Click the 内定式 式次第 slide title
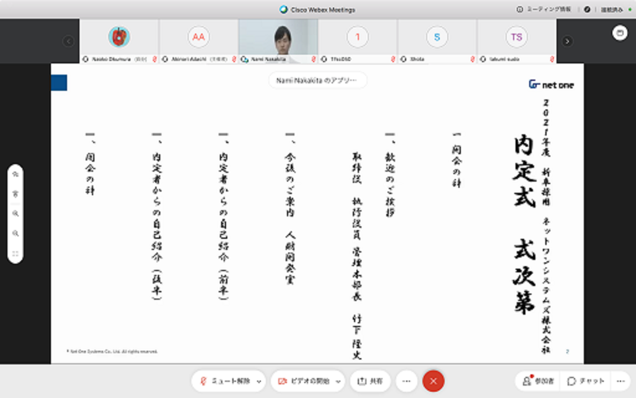636x398 pixels. (x=524, y=224)
